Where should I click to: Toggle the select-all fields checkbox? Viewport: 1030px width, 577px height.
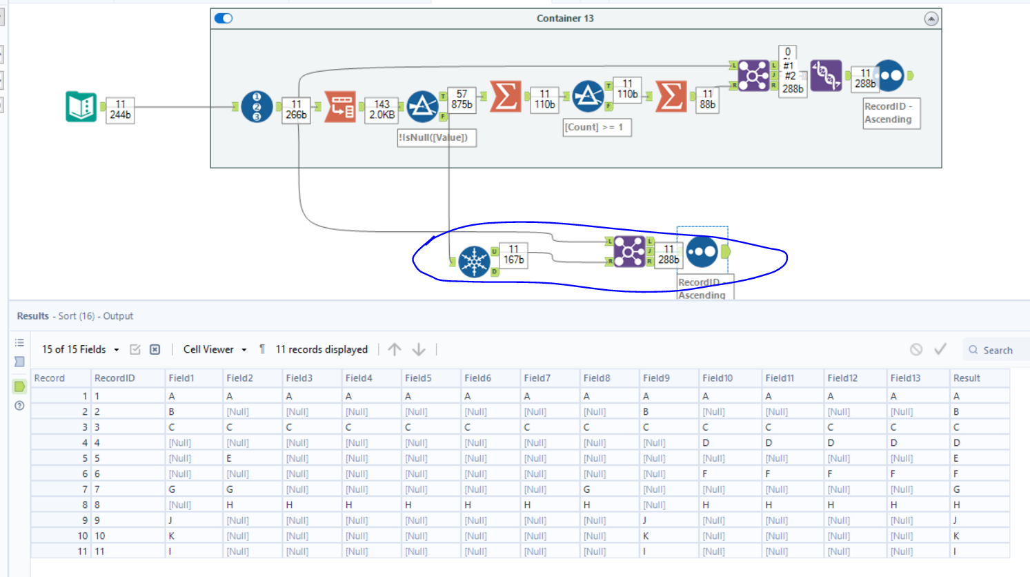click(x=135, y=349)
